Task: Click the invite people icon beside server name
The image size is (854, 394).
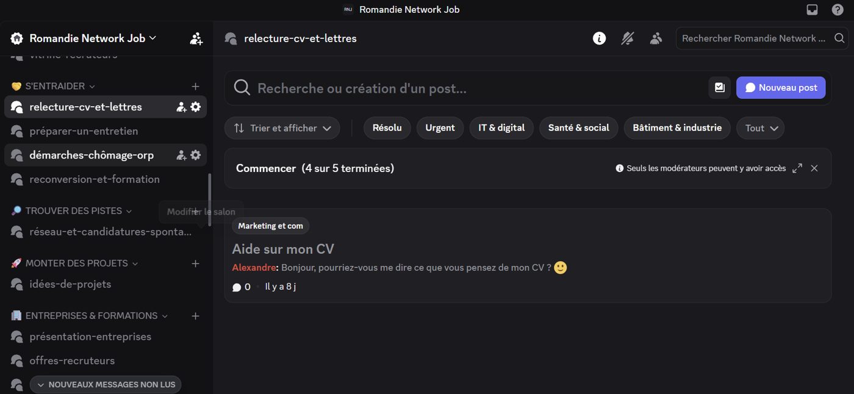Action: (x=196, y=38)
